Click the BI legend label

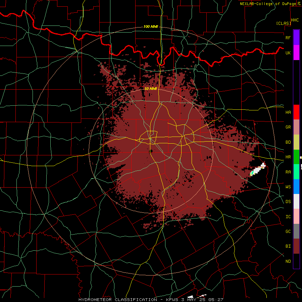[x=288, y=246]
